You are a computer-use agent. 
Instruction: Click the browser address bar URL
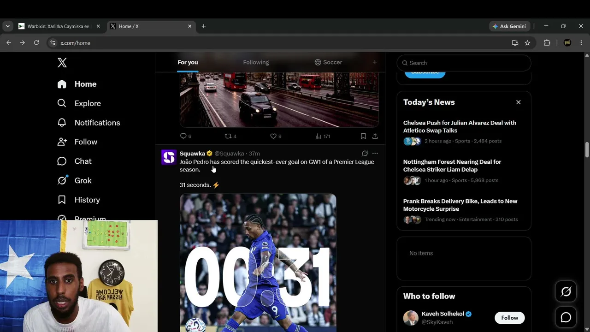pyautogui.click(x=75, y=43)
